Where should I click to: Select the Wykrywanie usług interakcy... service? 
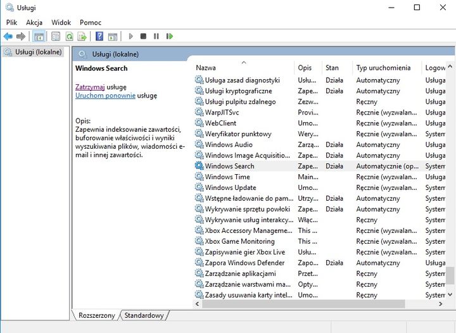pos(319,220)
